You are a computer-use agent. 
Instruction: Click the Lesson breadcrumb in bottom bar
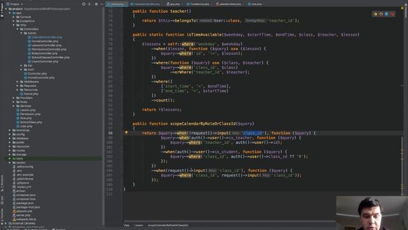pyautogui.click(x=139, y=226)
